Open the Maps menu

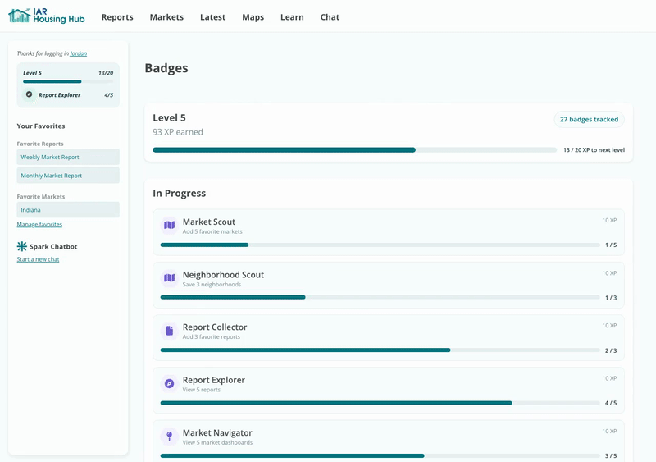[253, 17]
